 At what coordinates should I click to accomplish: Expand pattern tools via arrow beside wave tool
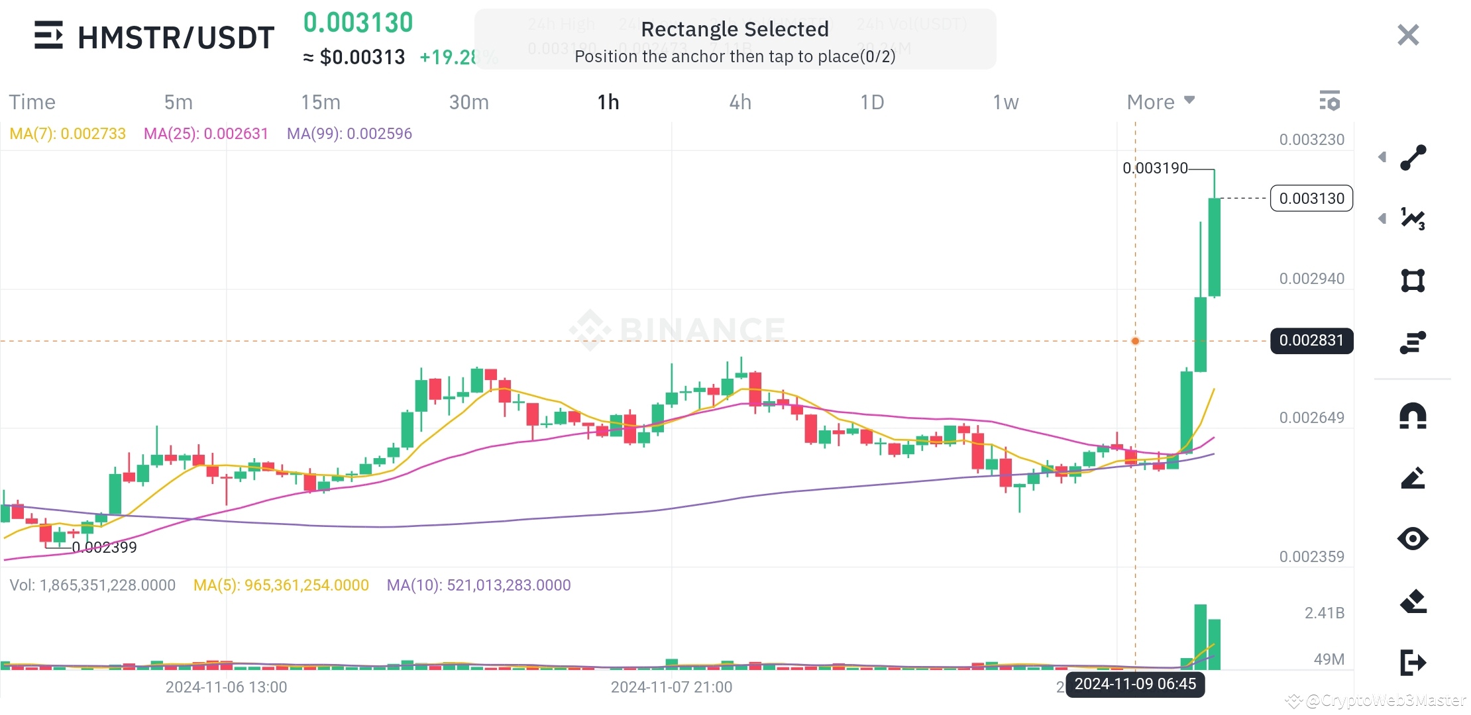(x=1382, y=218)
